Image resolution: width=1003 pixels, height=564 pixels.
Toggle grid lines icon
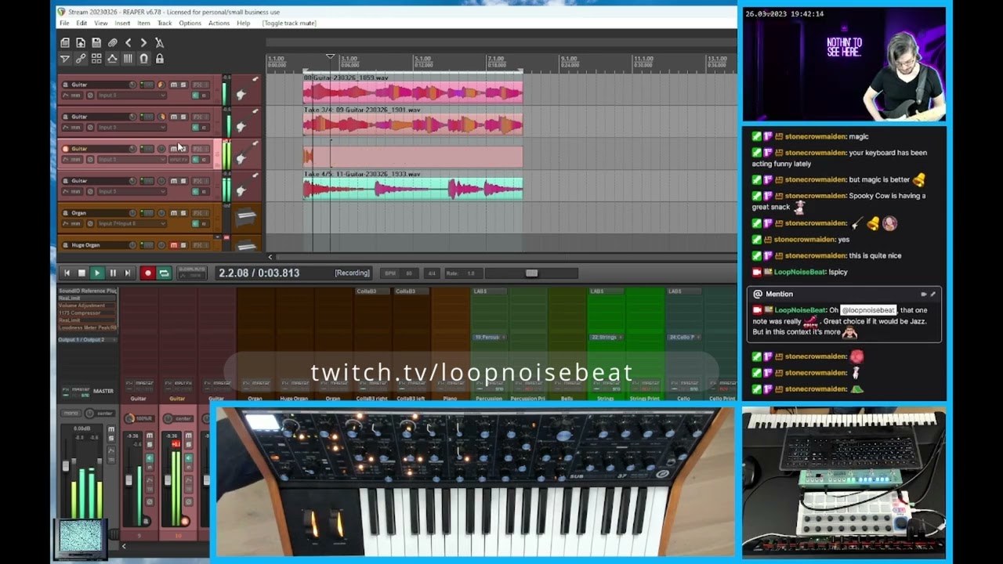pyautogui.click(x=128, y=59)
